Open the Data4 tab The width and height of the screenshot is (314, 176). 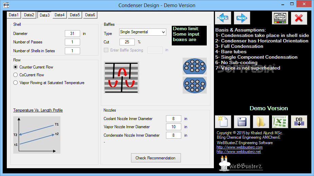pyautogui.click(x=59, y=15)
